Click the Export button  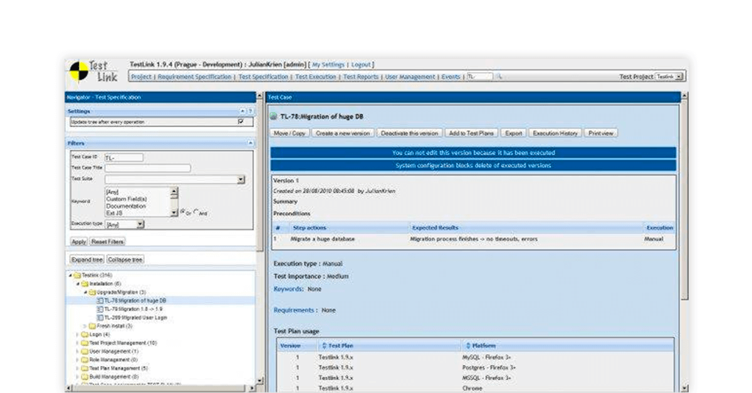coord(514,133)
